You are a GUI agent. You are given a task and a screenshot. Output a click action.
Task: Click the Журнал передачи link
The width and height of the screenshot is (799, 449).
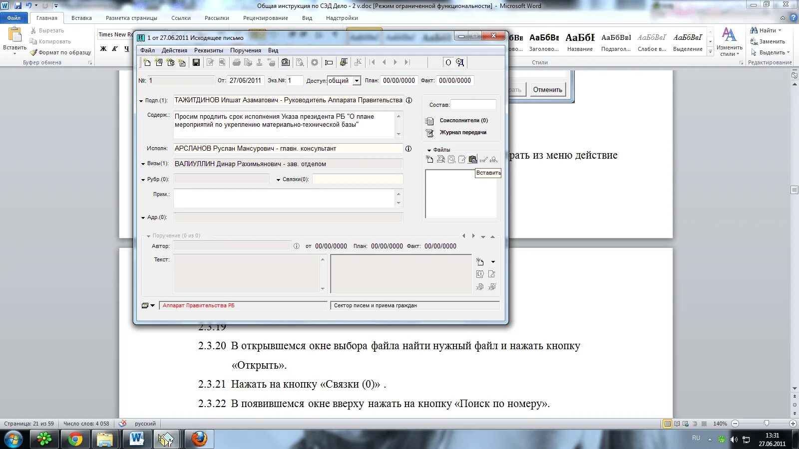[463, 133]
